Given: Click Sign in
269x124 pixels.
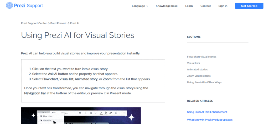Looking at the screenshot, I should [223, 6].
